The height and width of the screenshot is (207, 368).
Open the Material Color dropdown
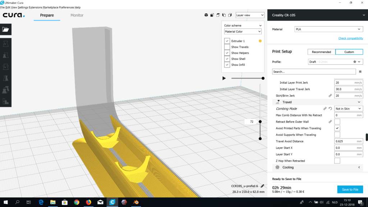(x=243, y=32)
